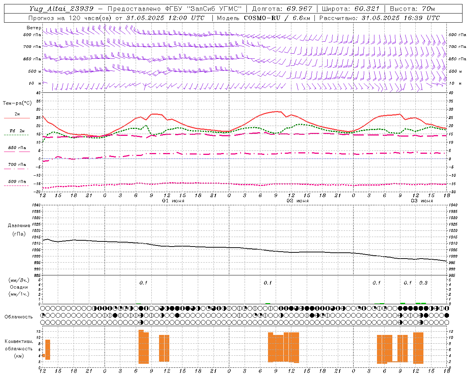Click the Конвективн. convective cloud label
Screen dimensions: 468x374
19,341
